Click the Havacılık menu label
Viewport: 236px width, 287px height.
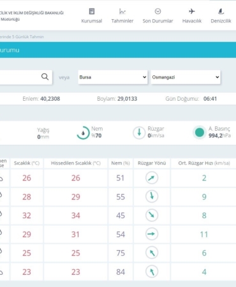(x=192, y=21)
